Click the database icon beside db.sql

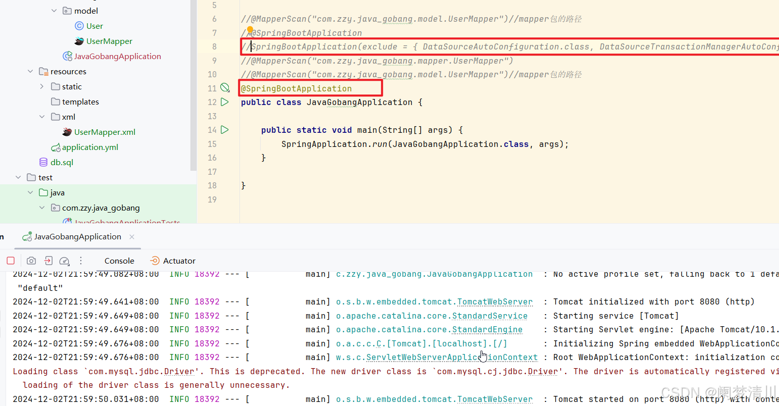(x=43, y=162)
